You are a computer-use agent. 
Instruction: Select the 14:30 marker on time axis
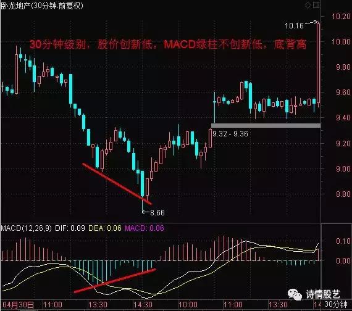click(x=143, y=305)
